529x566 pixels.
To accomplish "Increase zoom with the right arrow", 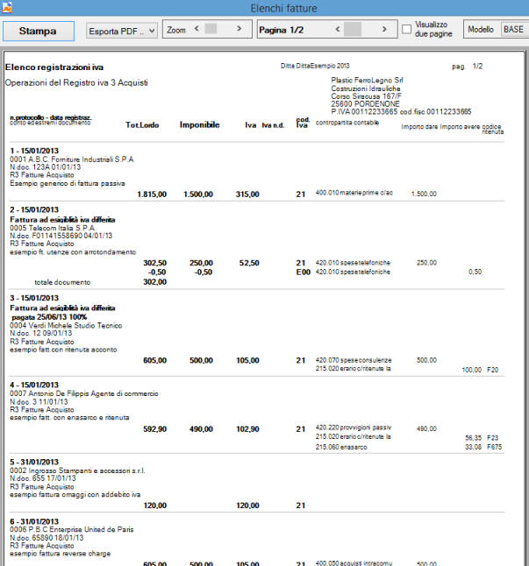I will [239, 29].
